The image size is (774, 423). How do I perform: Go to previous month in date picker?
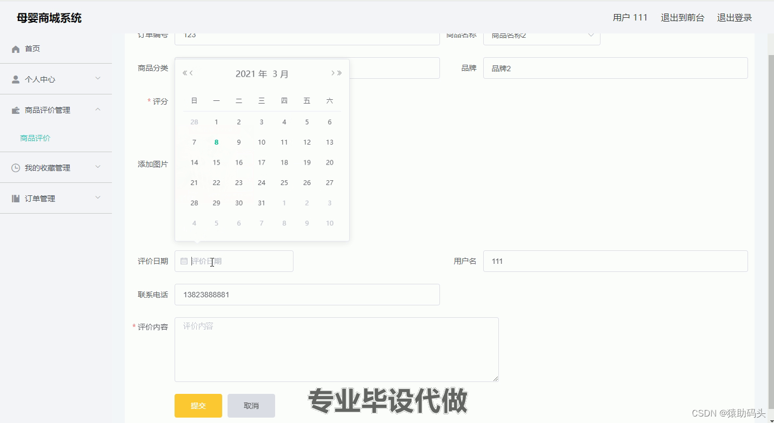click(x=191, y=73)
